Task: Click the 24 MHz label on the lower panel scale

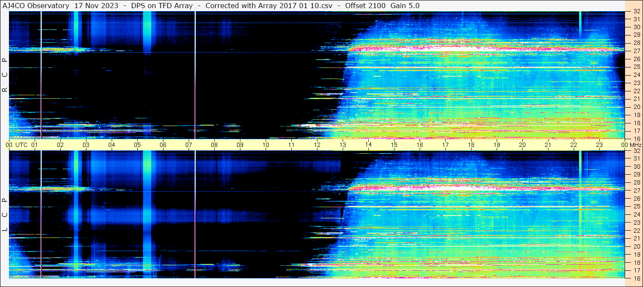Action: click(636, 214)
